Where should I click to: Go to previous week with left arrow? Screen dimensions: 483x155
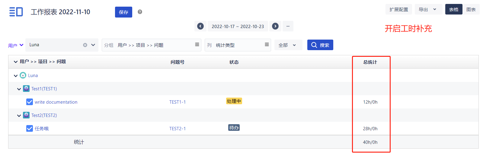[x=200, y=26]
